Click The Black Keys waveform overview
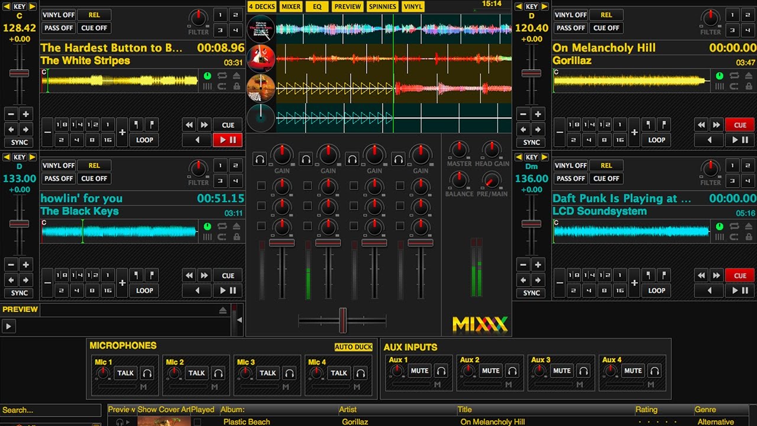 pyautogui.click(x=119, y=231)
